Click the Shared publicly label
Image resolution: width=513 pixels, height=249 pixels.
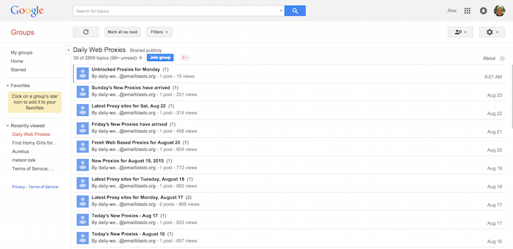tap(146, 51)
